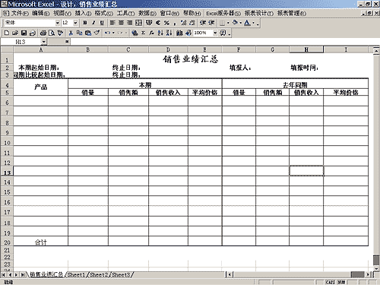Click the Merge and Center icon
The height and width of the screenshot is (285, 380).
[x=138, y=23]
